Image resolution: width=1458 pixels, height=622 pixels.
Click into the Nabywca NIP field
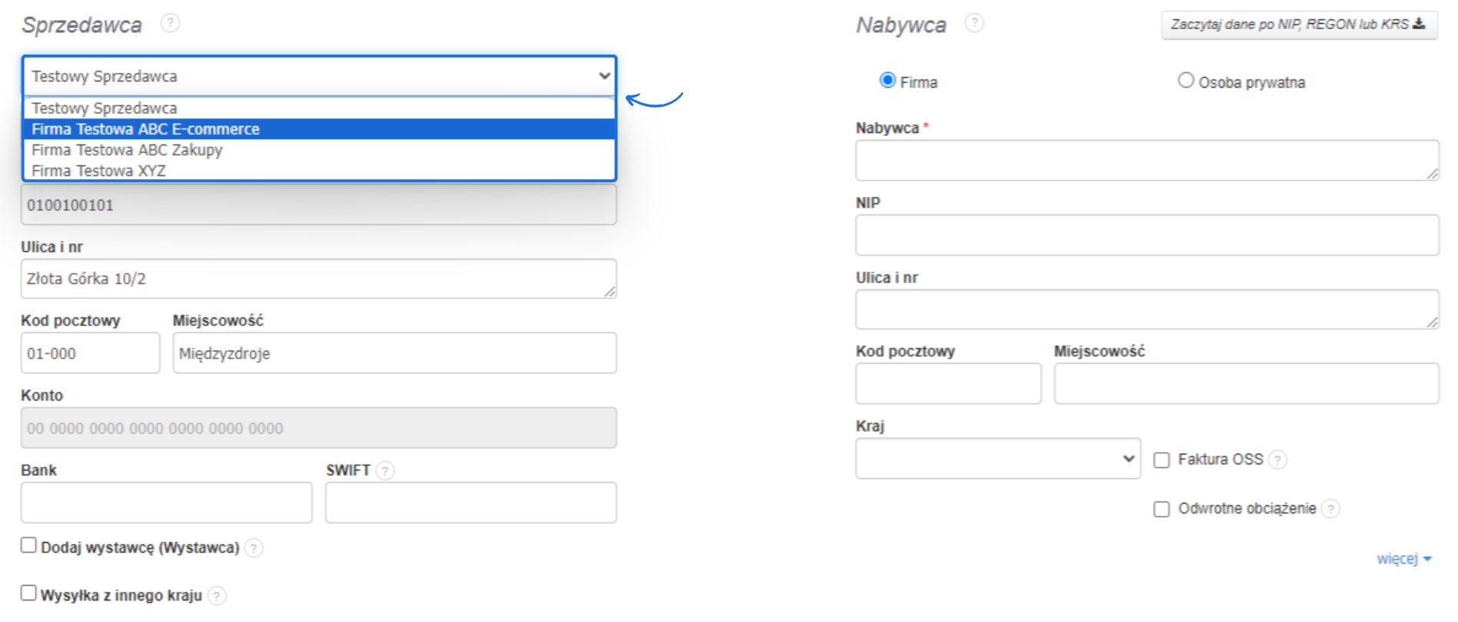point(1147,235)
